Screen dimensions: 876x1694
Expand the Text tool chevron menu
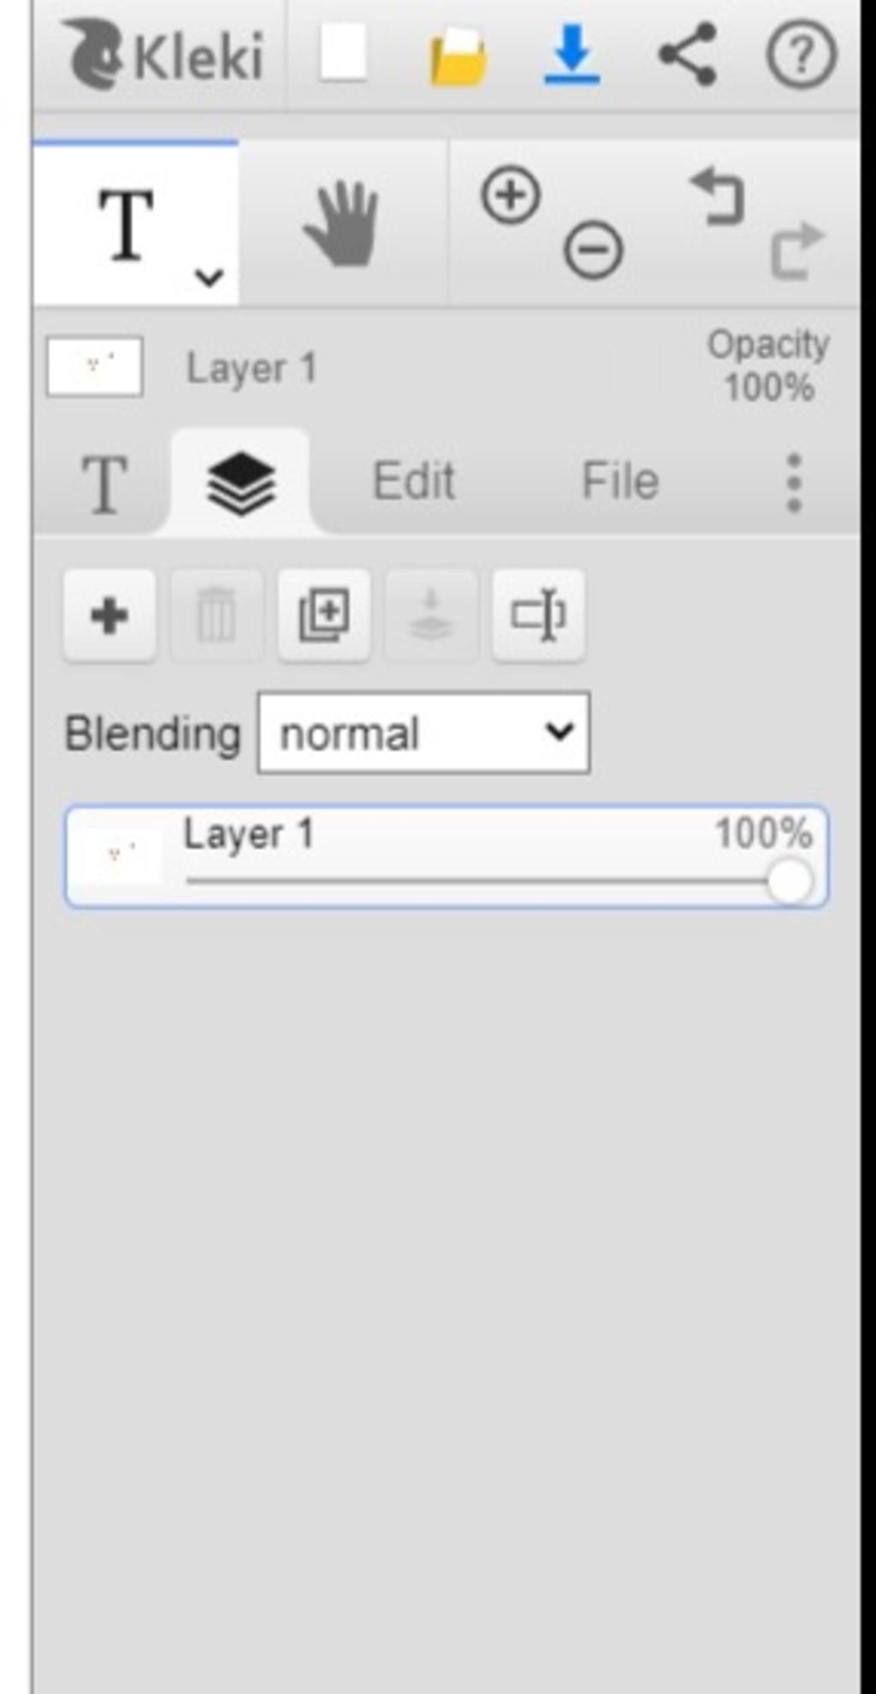point(209,277)
